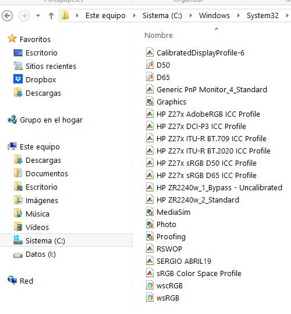Click the Grupo en el hogar icon

tap(12, 120)
